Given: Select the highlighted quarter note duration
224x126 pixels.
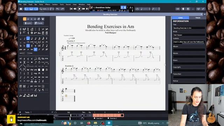Looking at the screenshot, I should [28, 38].
